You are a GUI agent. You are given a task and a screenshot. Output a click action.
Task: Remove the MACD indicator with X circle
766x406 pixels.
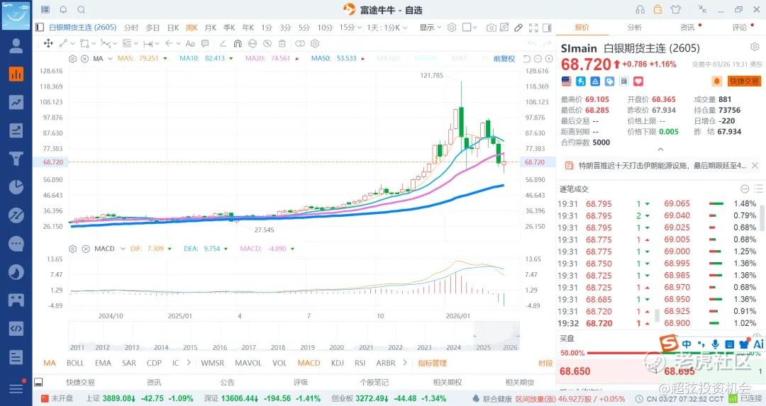tap(86, 249)
